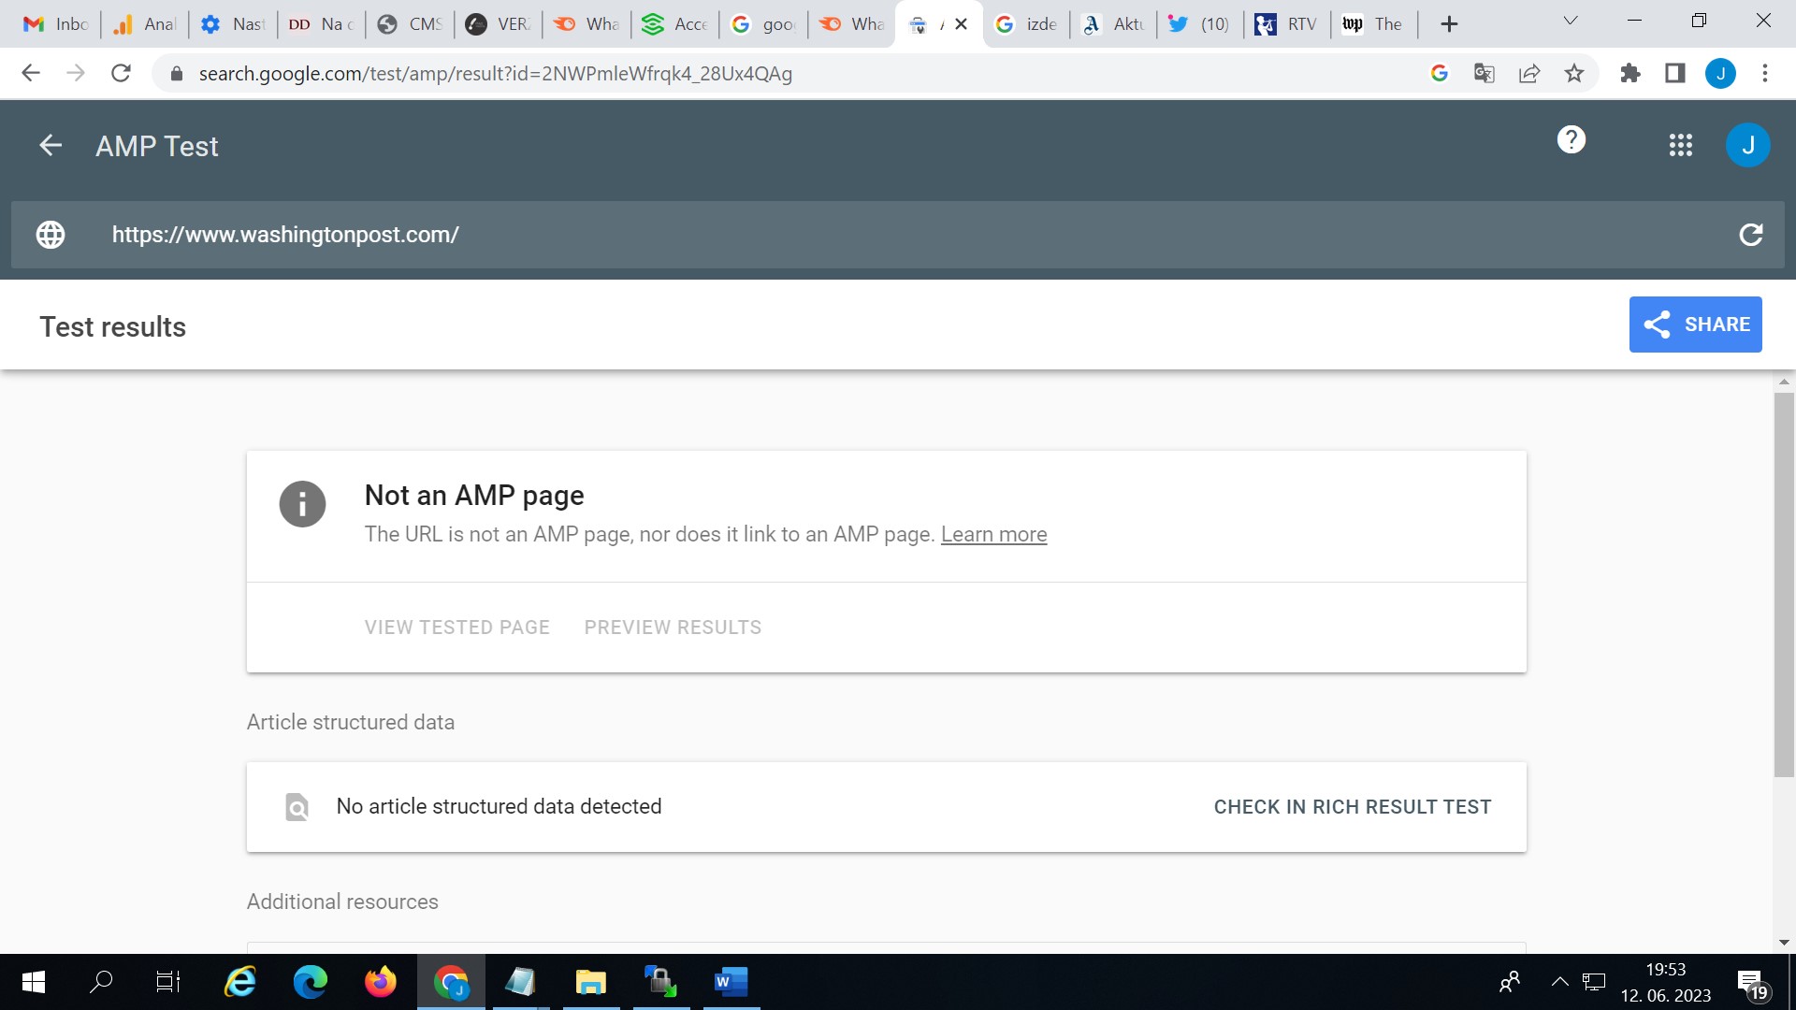Switch to the Twitter (10) tab
Viewport: 1796px width, 1010px height.
pyautogui.click(x=1200, y=24)
